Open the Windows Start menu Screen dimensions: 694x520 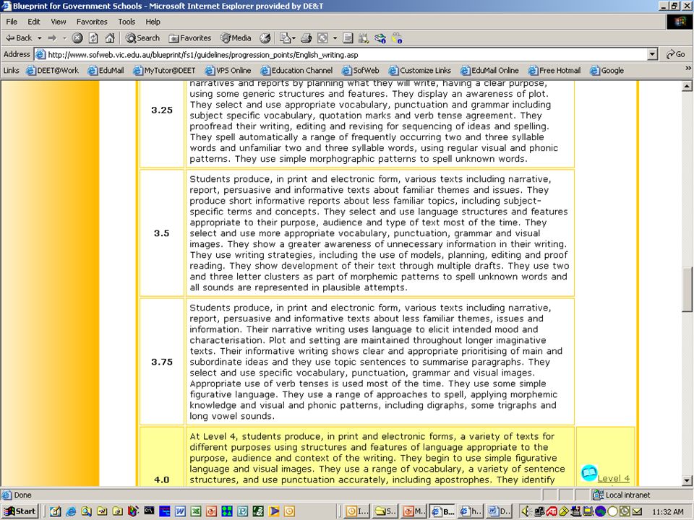pos(20,511)
